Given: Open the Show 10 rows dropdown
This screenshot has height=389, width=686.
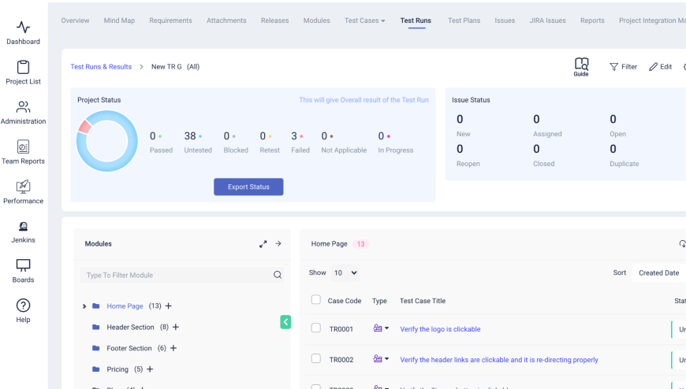Looking at the screenshot, I should [344, 272].
